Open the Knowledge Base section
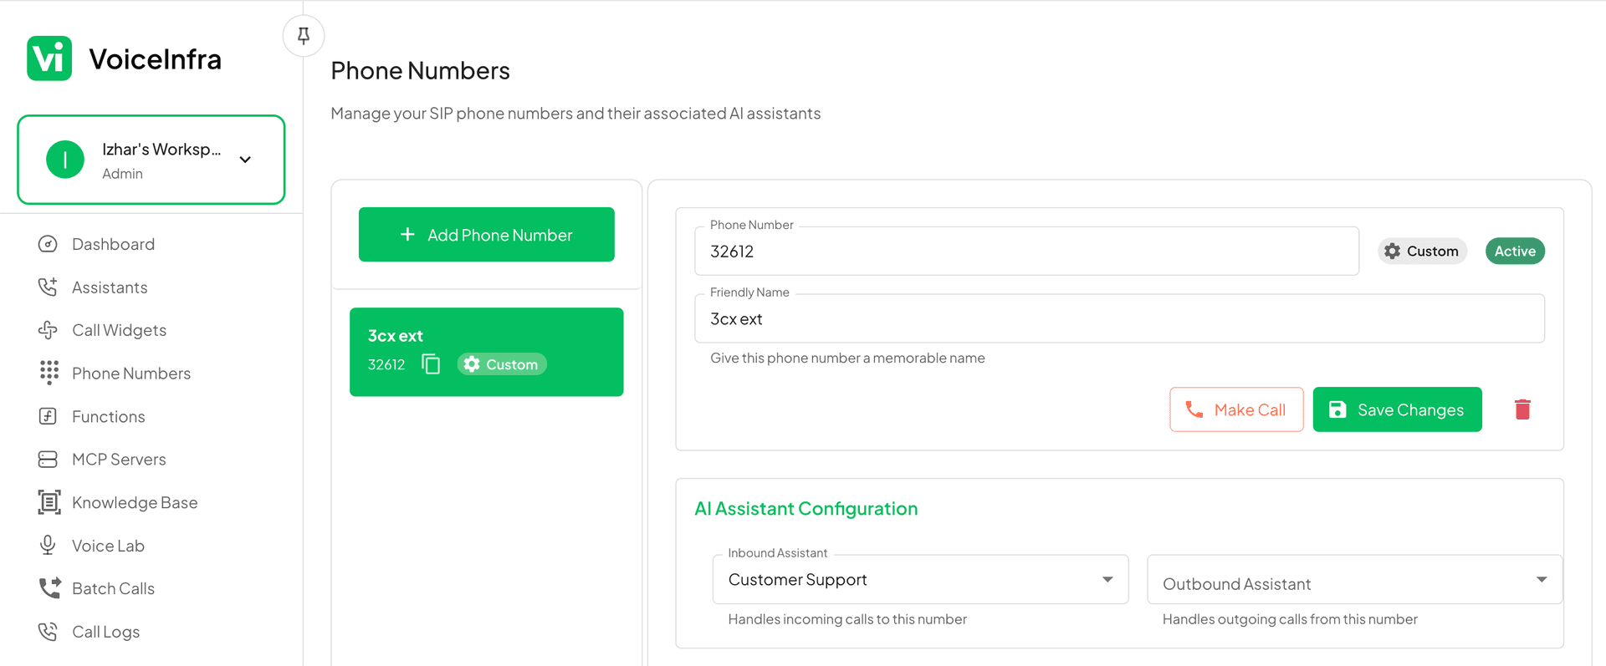The width and height of the screenshot is (1606, 666). 49,502
